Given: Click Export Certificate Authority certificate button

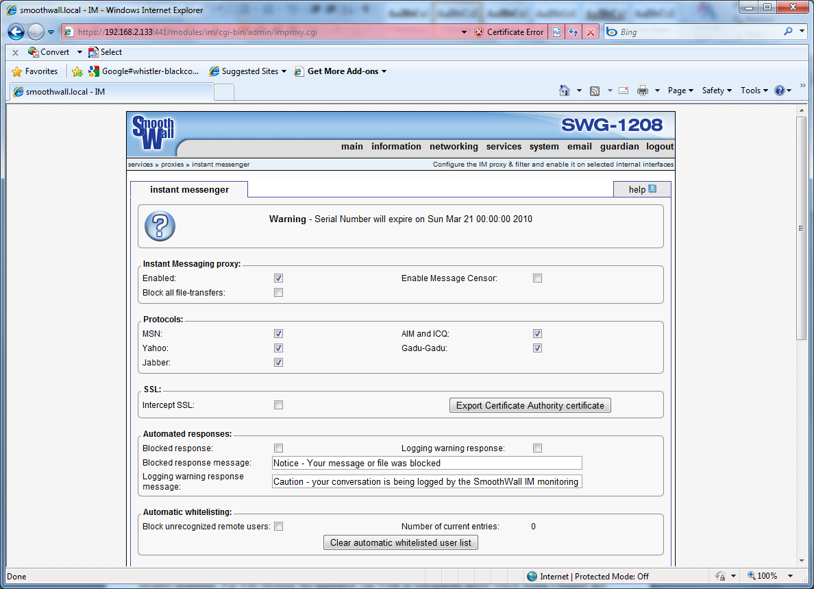Looking at the screenshot, I should click(530, 406).
